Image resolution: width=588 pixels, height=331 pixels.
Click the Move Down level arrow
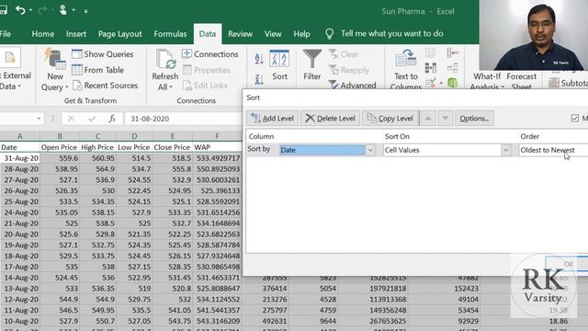pos(445,119)
